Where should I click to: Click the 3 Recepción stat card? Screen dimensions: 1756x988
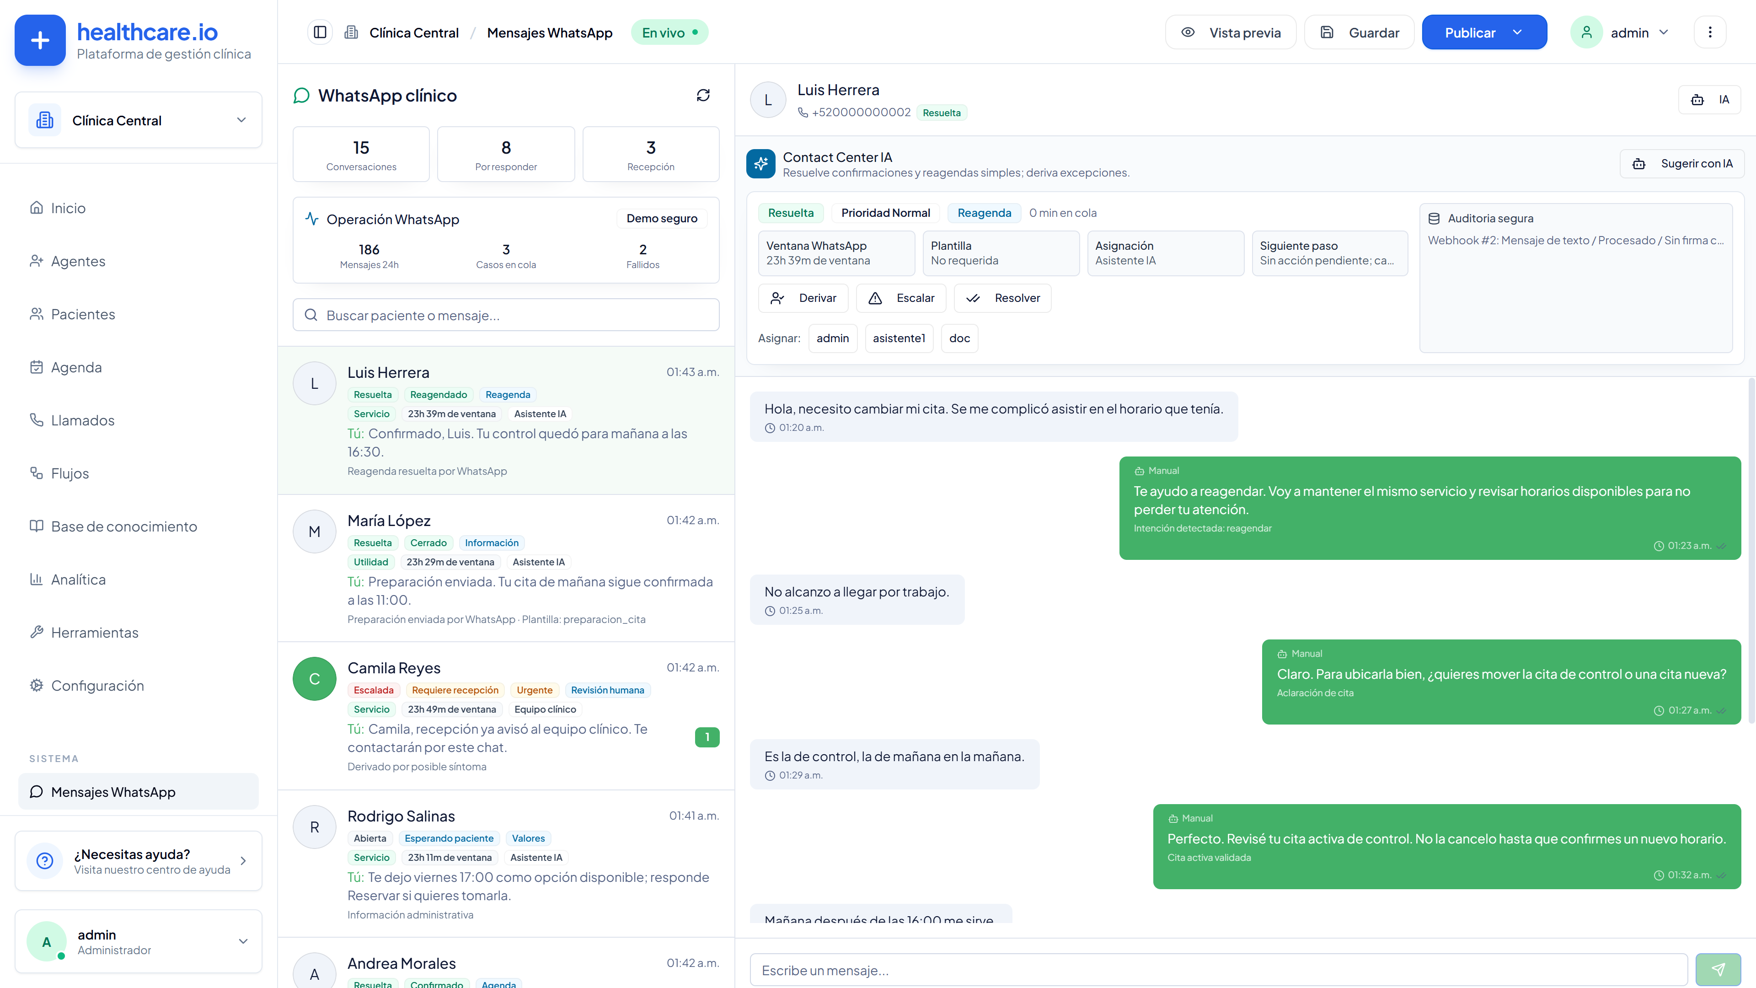(651, 154)
